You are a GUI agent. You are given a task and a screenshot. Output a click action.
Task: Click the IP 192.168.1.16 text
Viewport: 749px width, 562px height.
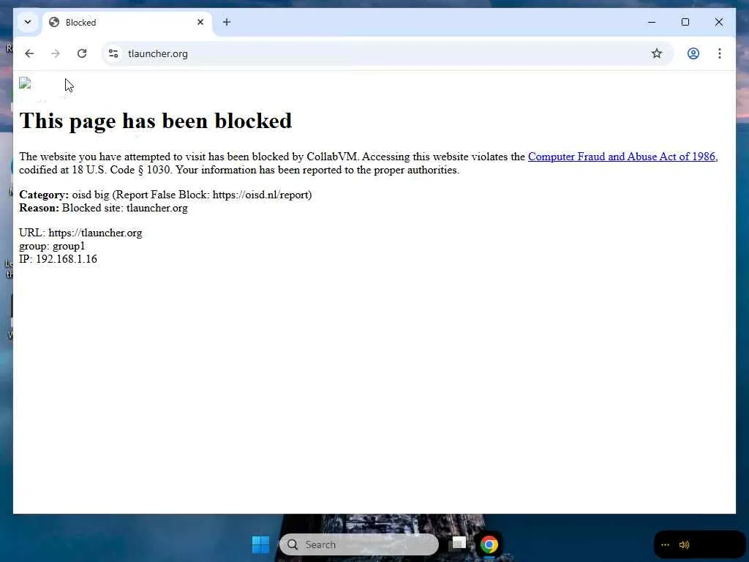pyautogui.click(x=58, y=259)
